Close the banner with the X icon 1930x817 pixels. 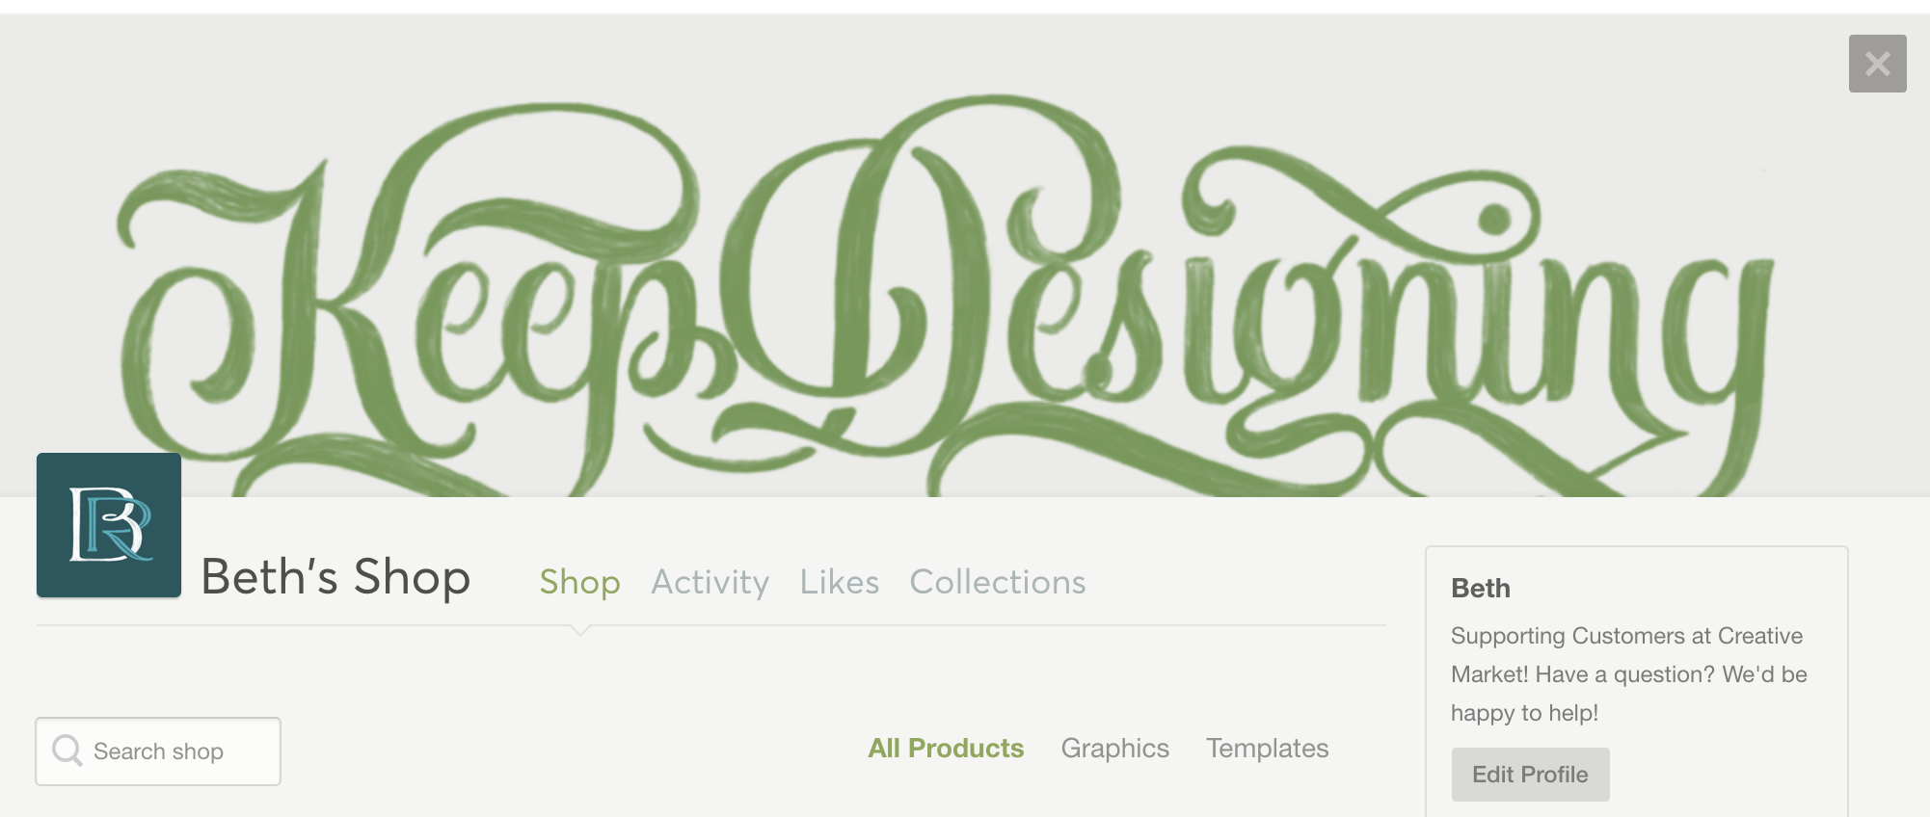click(x=1877, y=64)
